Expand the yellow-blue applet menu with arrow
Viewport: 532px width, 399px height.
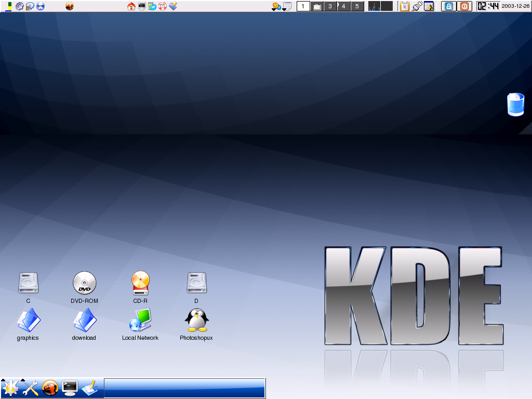pyautogui.click(x=276, y=6)
